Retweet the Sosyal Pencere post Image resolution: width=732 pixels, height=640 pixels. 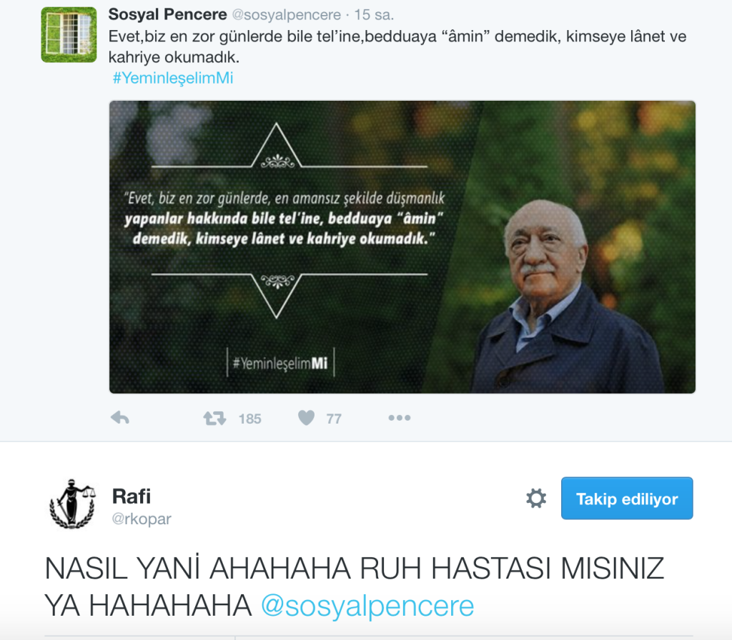point(214,418)
